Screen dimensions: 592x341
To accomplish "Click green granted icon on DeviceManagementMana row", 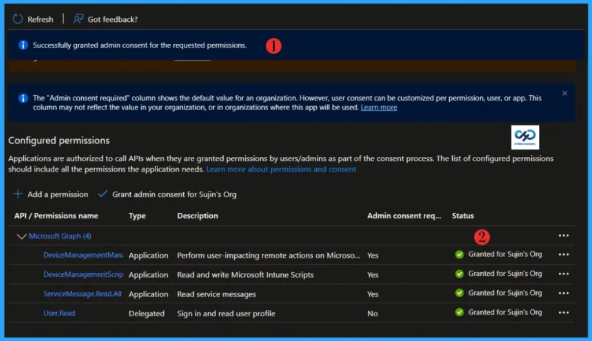I will pos(460,254).
